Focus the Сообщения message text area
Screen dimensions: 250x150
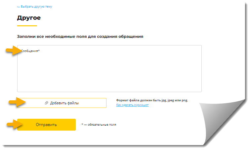click(109, 68)
